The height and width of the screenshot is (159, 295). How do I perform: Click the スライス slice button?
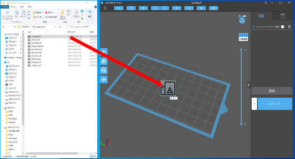[x=275, y=104]
